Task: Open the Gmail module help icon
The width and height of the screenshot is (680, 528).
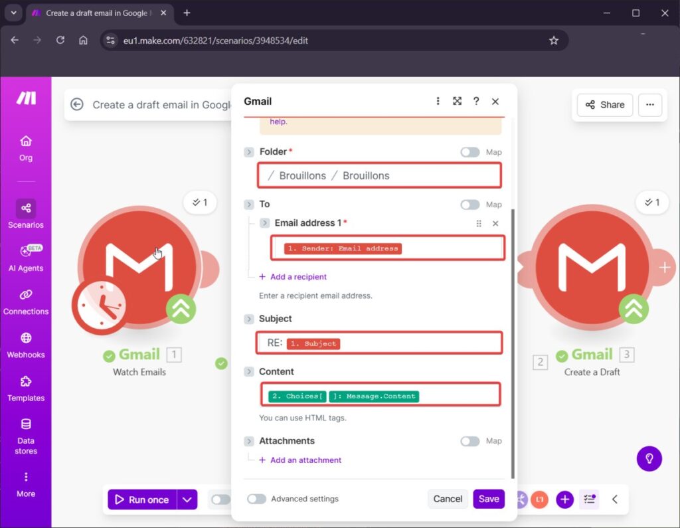Action: coord(476,101)
